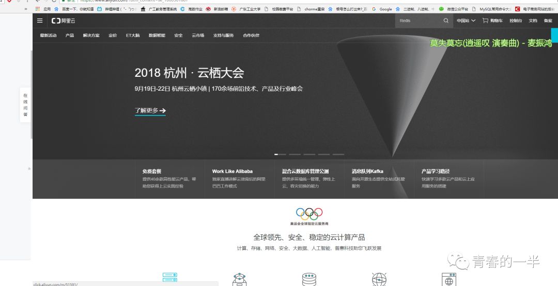The height and width of the screenshot is (286, 558).
Task: Click the globe network product icon
Action: (379, 279)
